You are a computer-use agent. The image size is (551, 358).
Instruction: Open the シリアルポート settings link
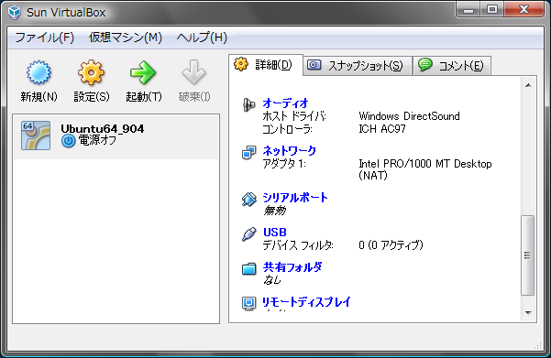295,198
